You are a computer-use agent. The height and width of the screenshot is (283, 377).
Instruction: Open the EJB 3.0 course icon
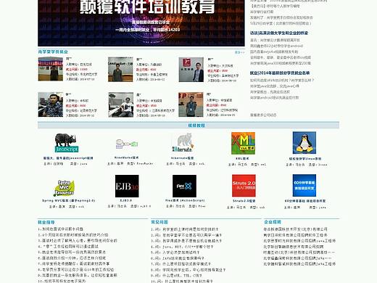127,186
